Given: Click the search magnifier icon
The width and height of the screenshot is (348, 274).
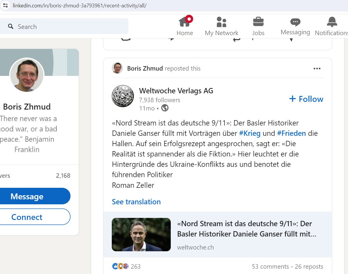Looking at the screenshot, I should pos(10,27).
